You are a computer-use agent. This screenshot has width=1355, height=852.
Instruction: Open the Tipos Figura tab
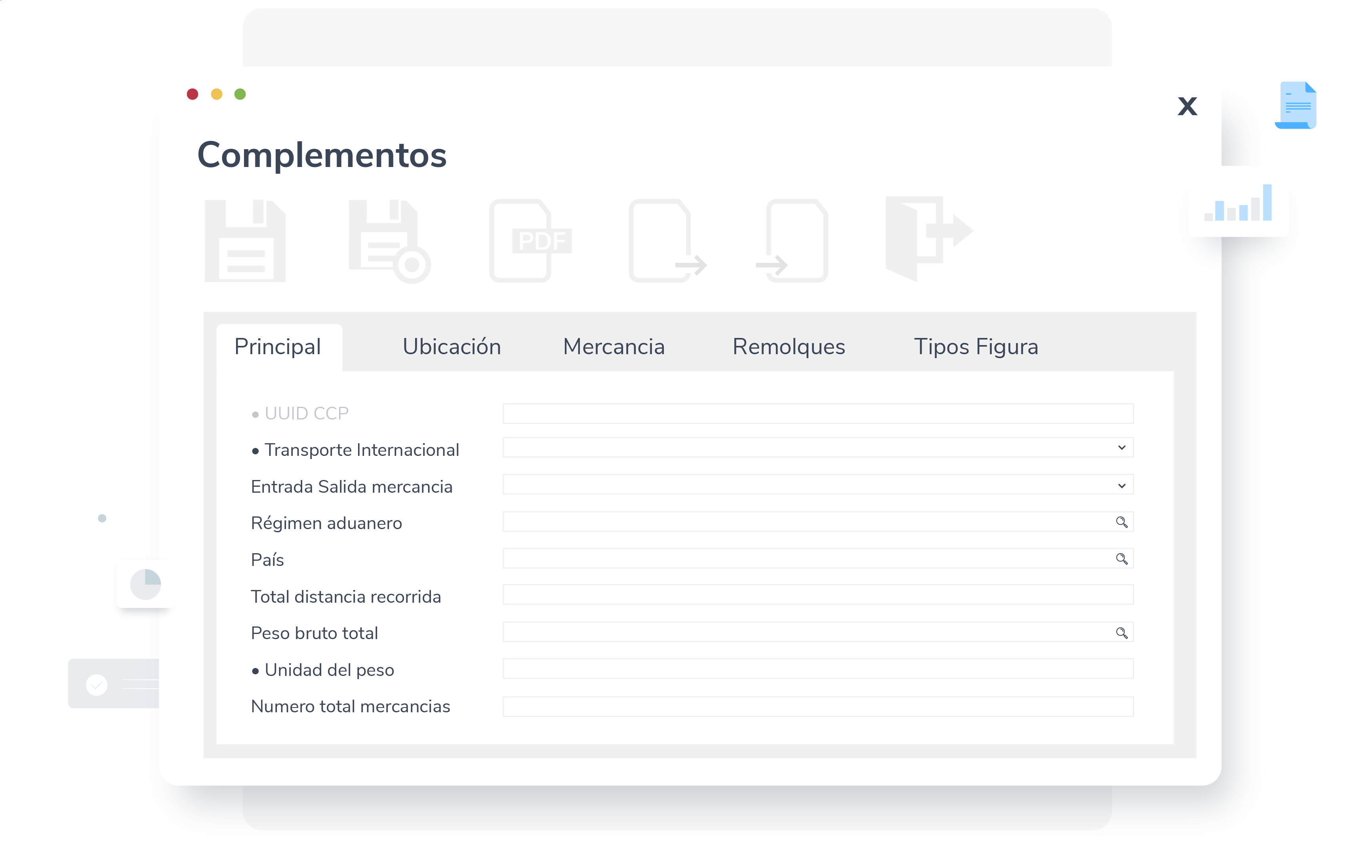(976, 346)
